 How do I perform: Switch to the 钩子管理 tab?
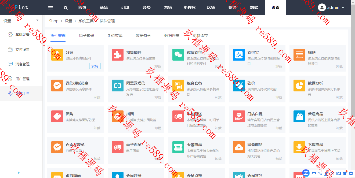pyautogui.click(x=86, y=36)
